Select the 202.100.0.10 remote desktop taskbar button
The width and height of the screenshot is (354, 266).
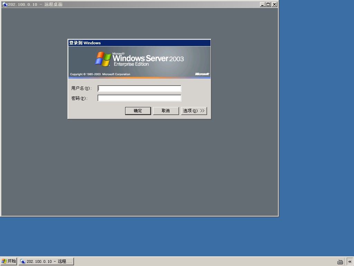click(x=46, y=261)
